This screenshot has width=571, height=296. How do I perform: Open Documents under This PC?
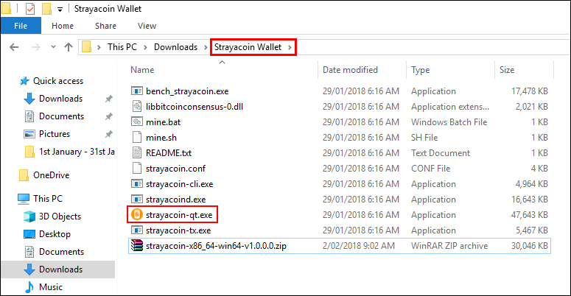[x=62, y=252]
